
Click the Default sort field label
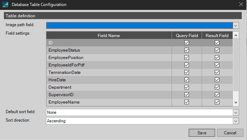21,112
